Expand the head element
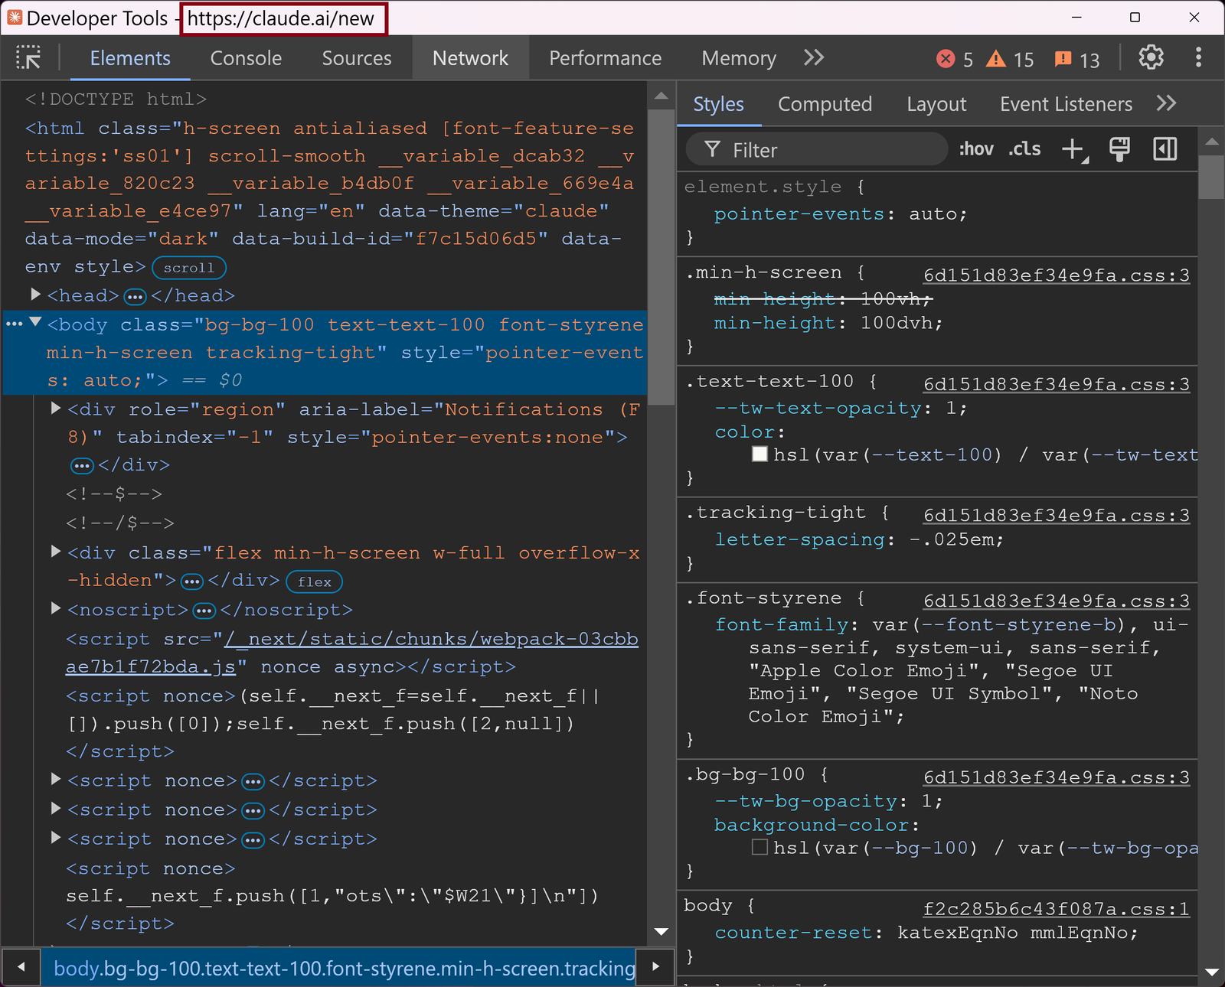This screenshot has height=987, width=1225. coord(35,295)
